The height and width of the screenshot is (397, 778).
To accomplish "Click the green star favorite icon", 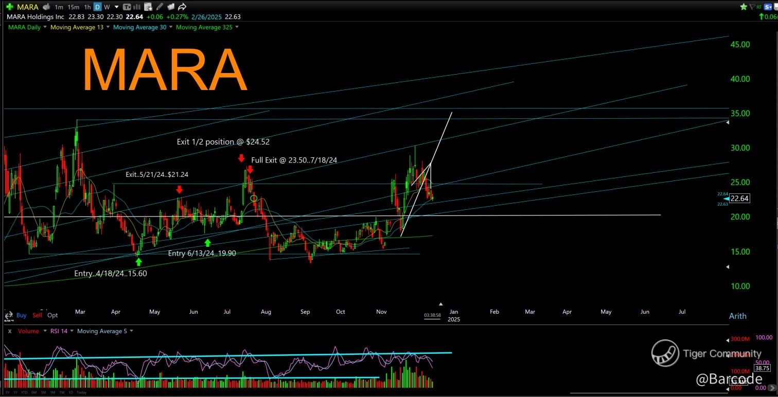I will (743, 7).
